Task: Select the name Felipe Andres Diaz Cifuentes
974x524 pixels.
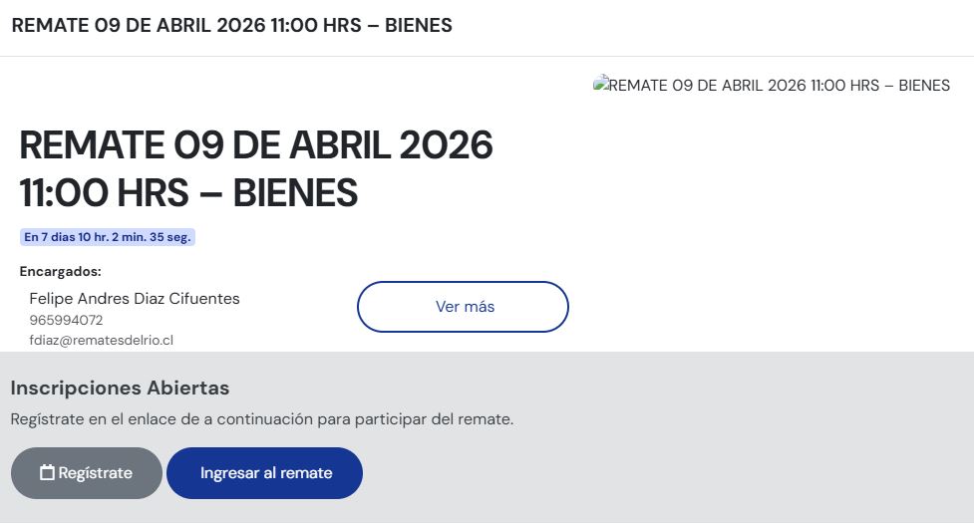Action: coord(135,299)
